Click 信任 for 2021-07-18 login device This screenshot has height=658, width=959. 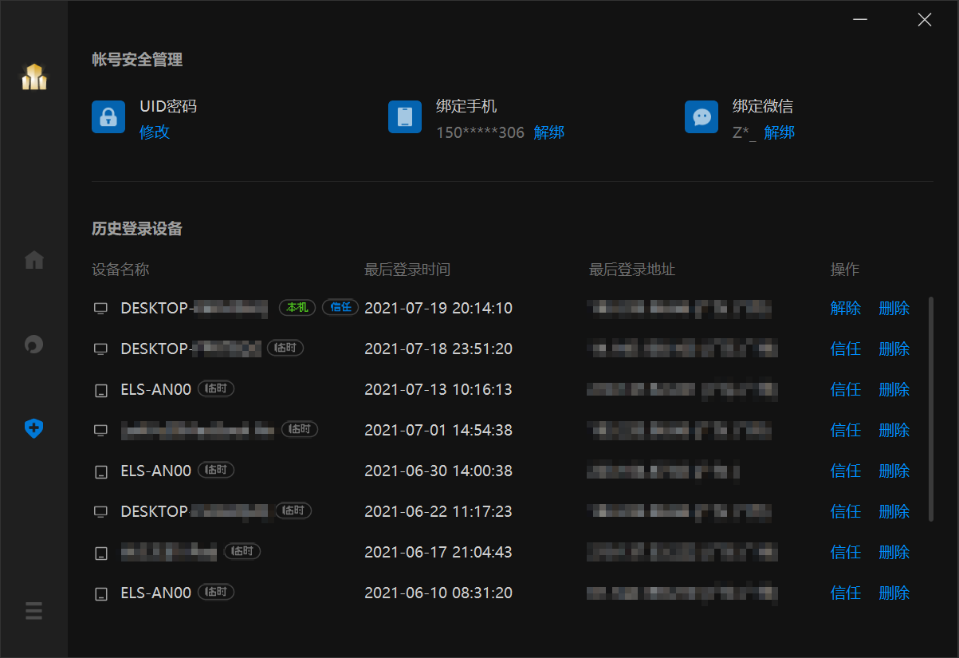point(846,349)
